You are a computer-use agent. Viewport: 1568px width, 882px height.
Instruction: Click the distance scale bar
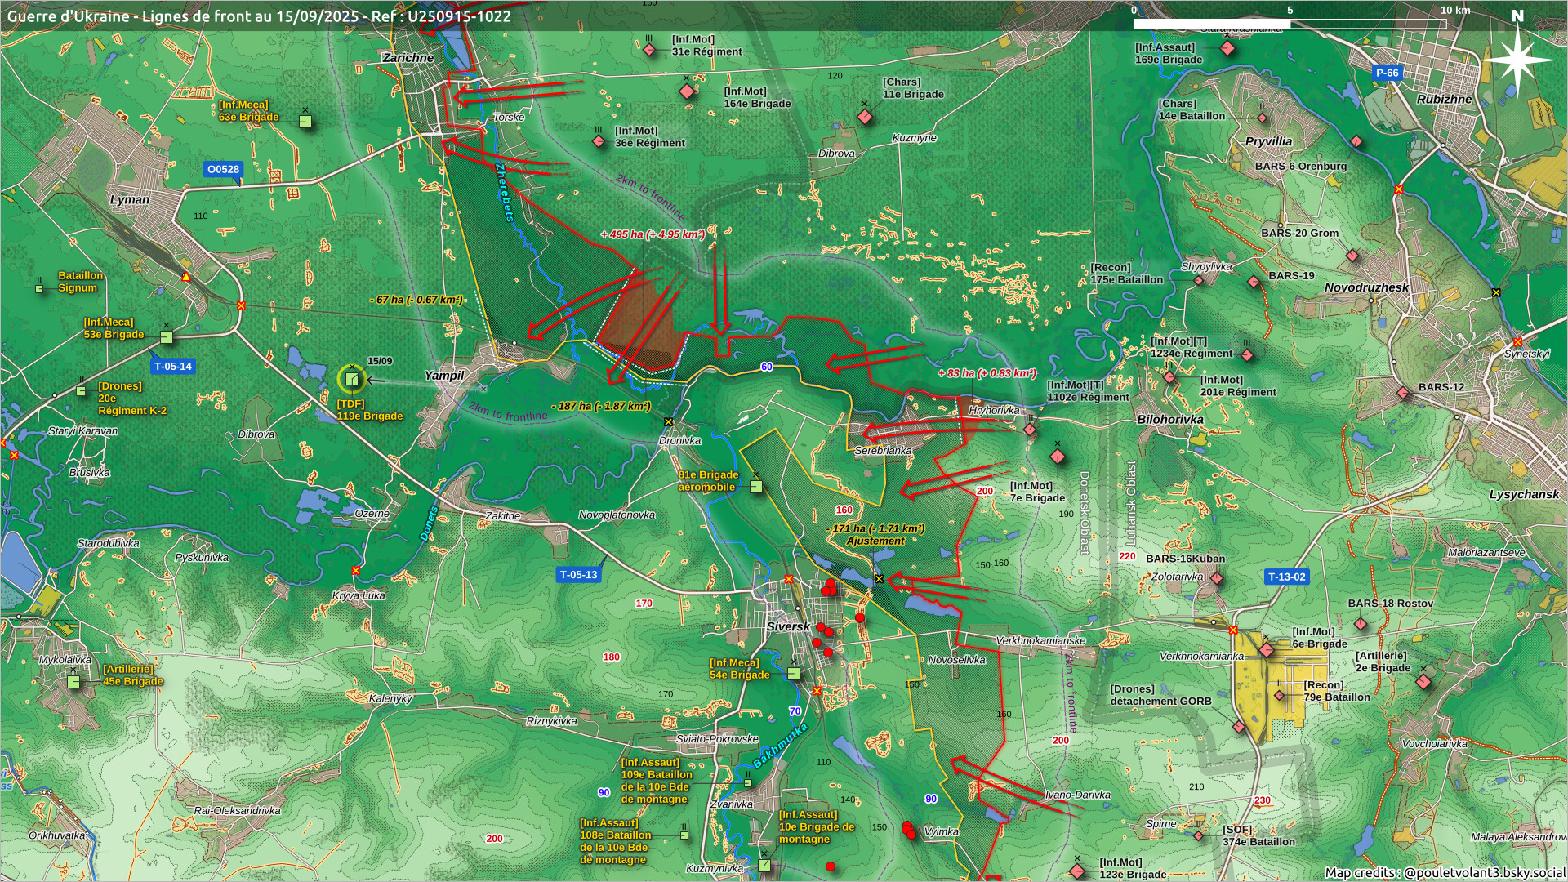coord(1289,24)
